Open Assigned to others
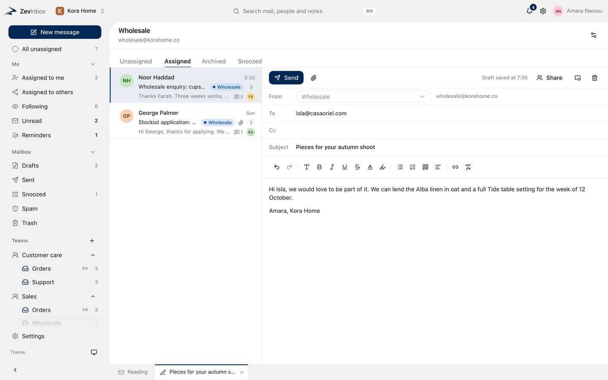608x380 pixels. [x=55, y=92]
